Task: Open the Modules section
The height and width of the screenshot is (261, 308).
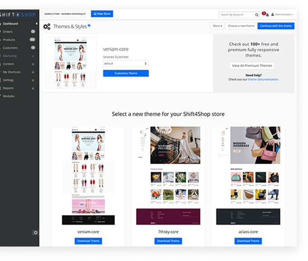Action: tap(9, 96)
